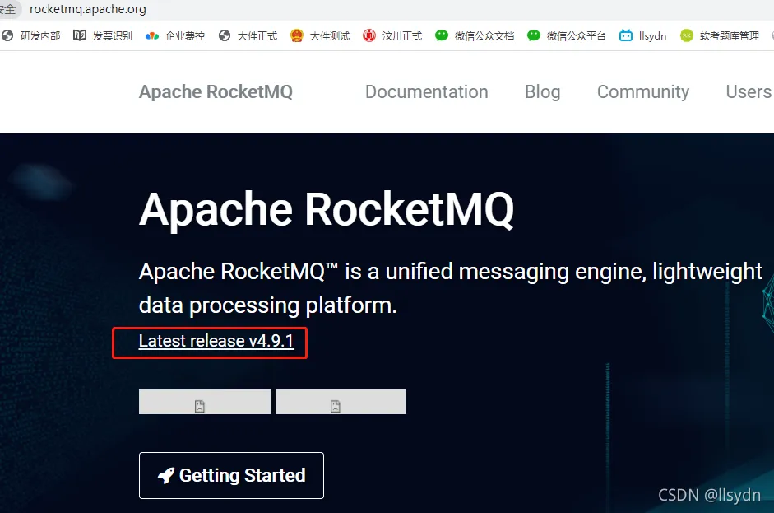
Task: Click the rocket icon in Getting Started
Action: [166, 475]
